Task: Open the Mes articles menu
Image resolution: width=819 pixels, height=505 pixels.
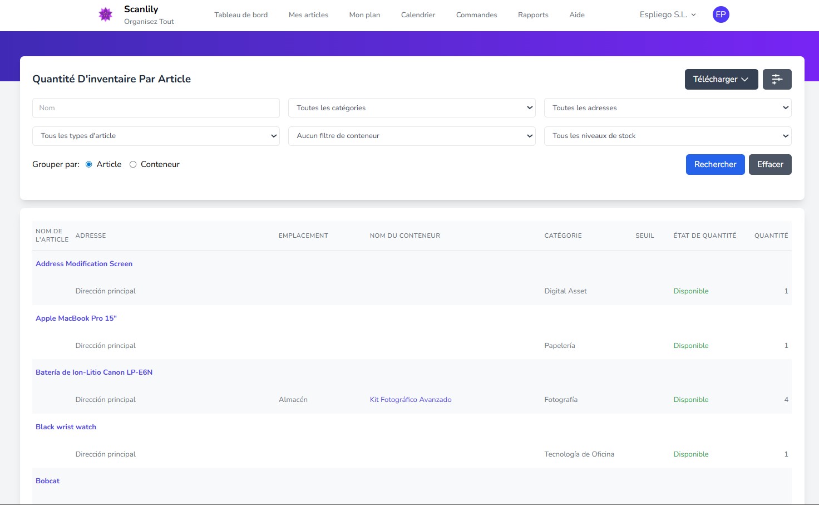Action: pos(308,15)
